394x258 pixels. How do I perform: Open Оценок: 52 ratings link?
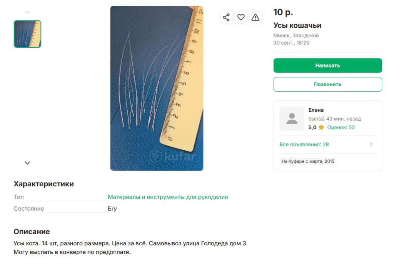pyautogui.click(x=341, y=127)
